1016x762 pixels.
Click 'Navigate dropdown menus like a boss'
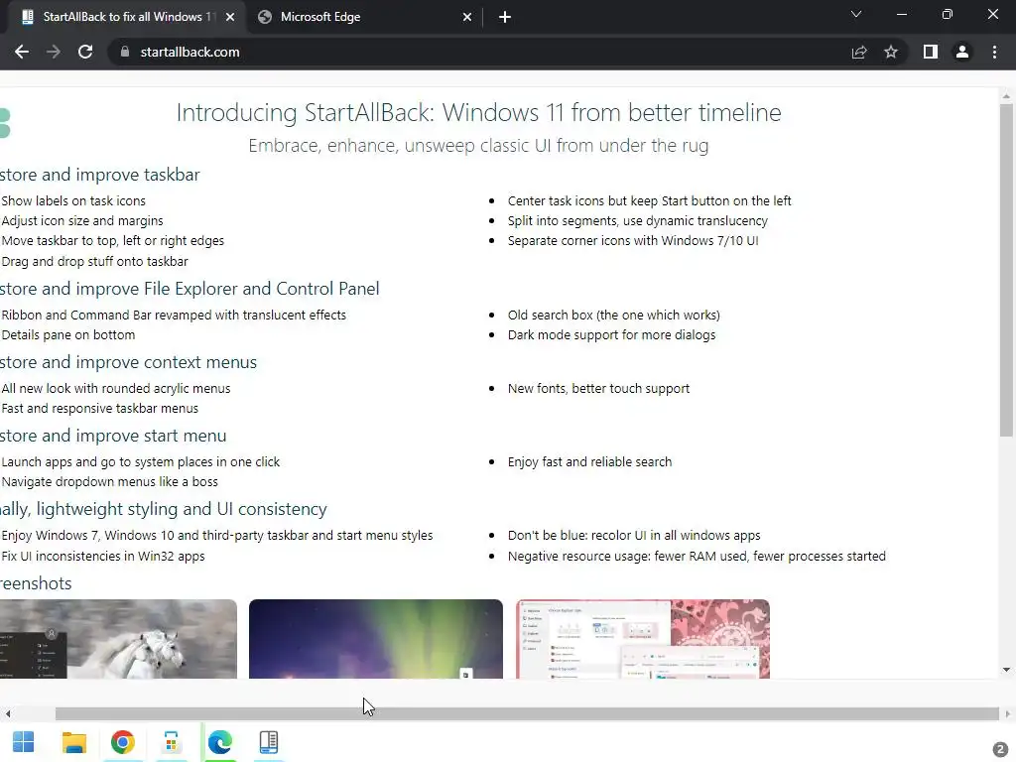109,482
